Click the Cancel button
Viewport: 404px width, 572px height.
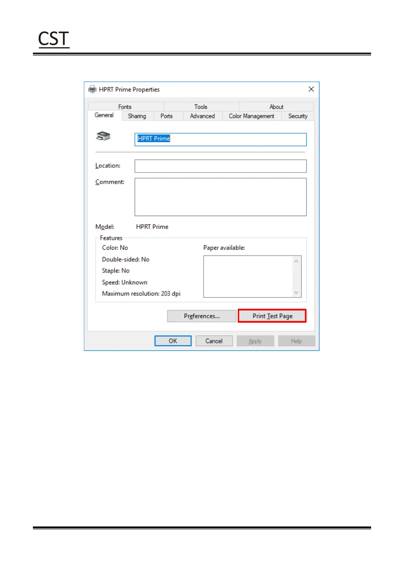pos(214,341)
